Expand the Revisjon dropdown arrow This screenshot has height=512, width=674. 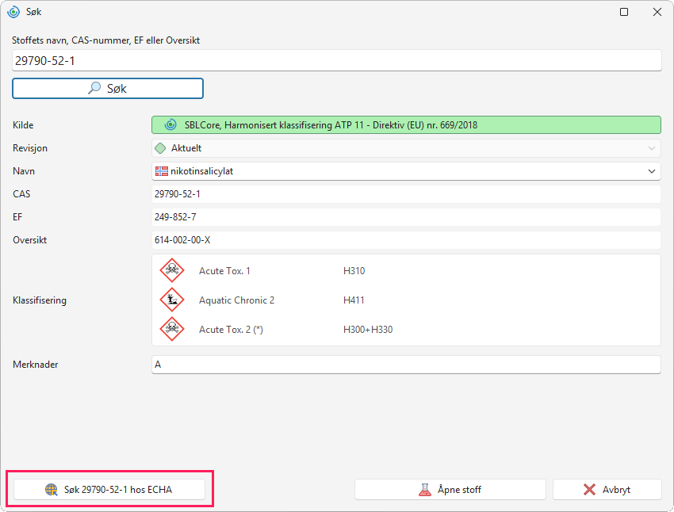coord(652,148)
